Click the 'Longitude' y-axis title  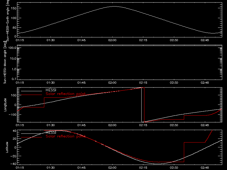tap(5, 105)
